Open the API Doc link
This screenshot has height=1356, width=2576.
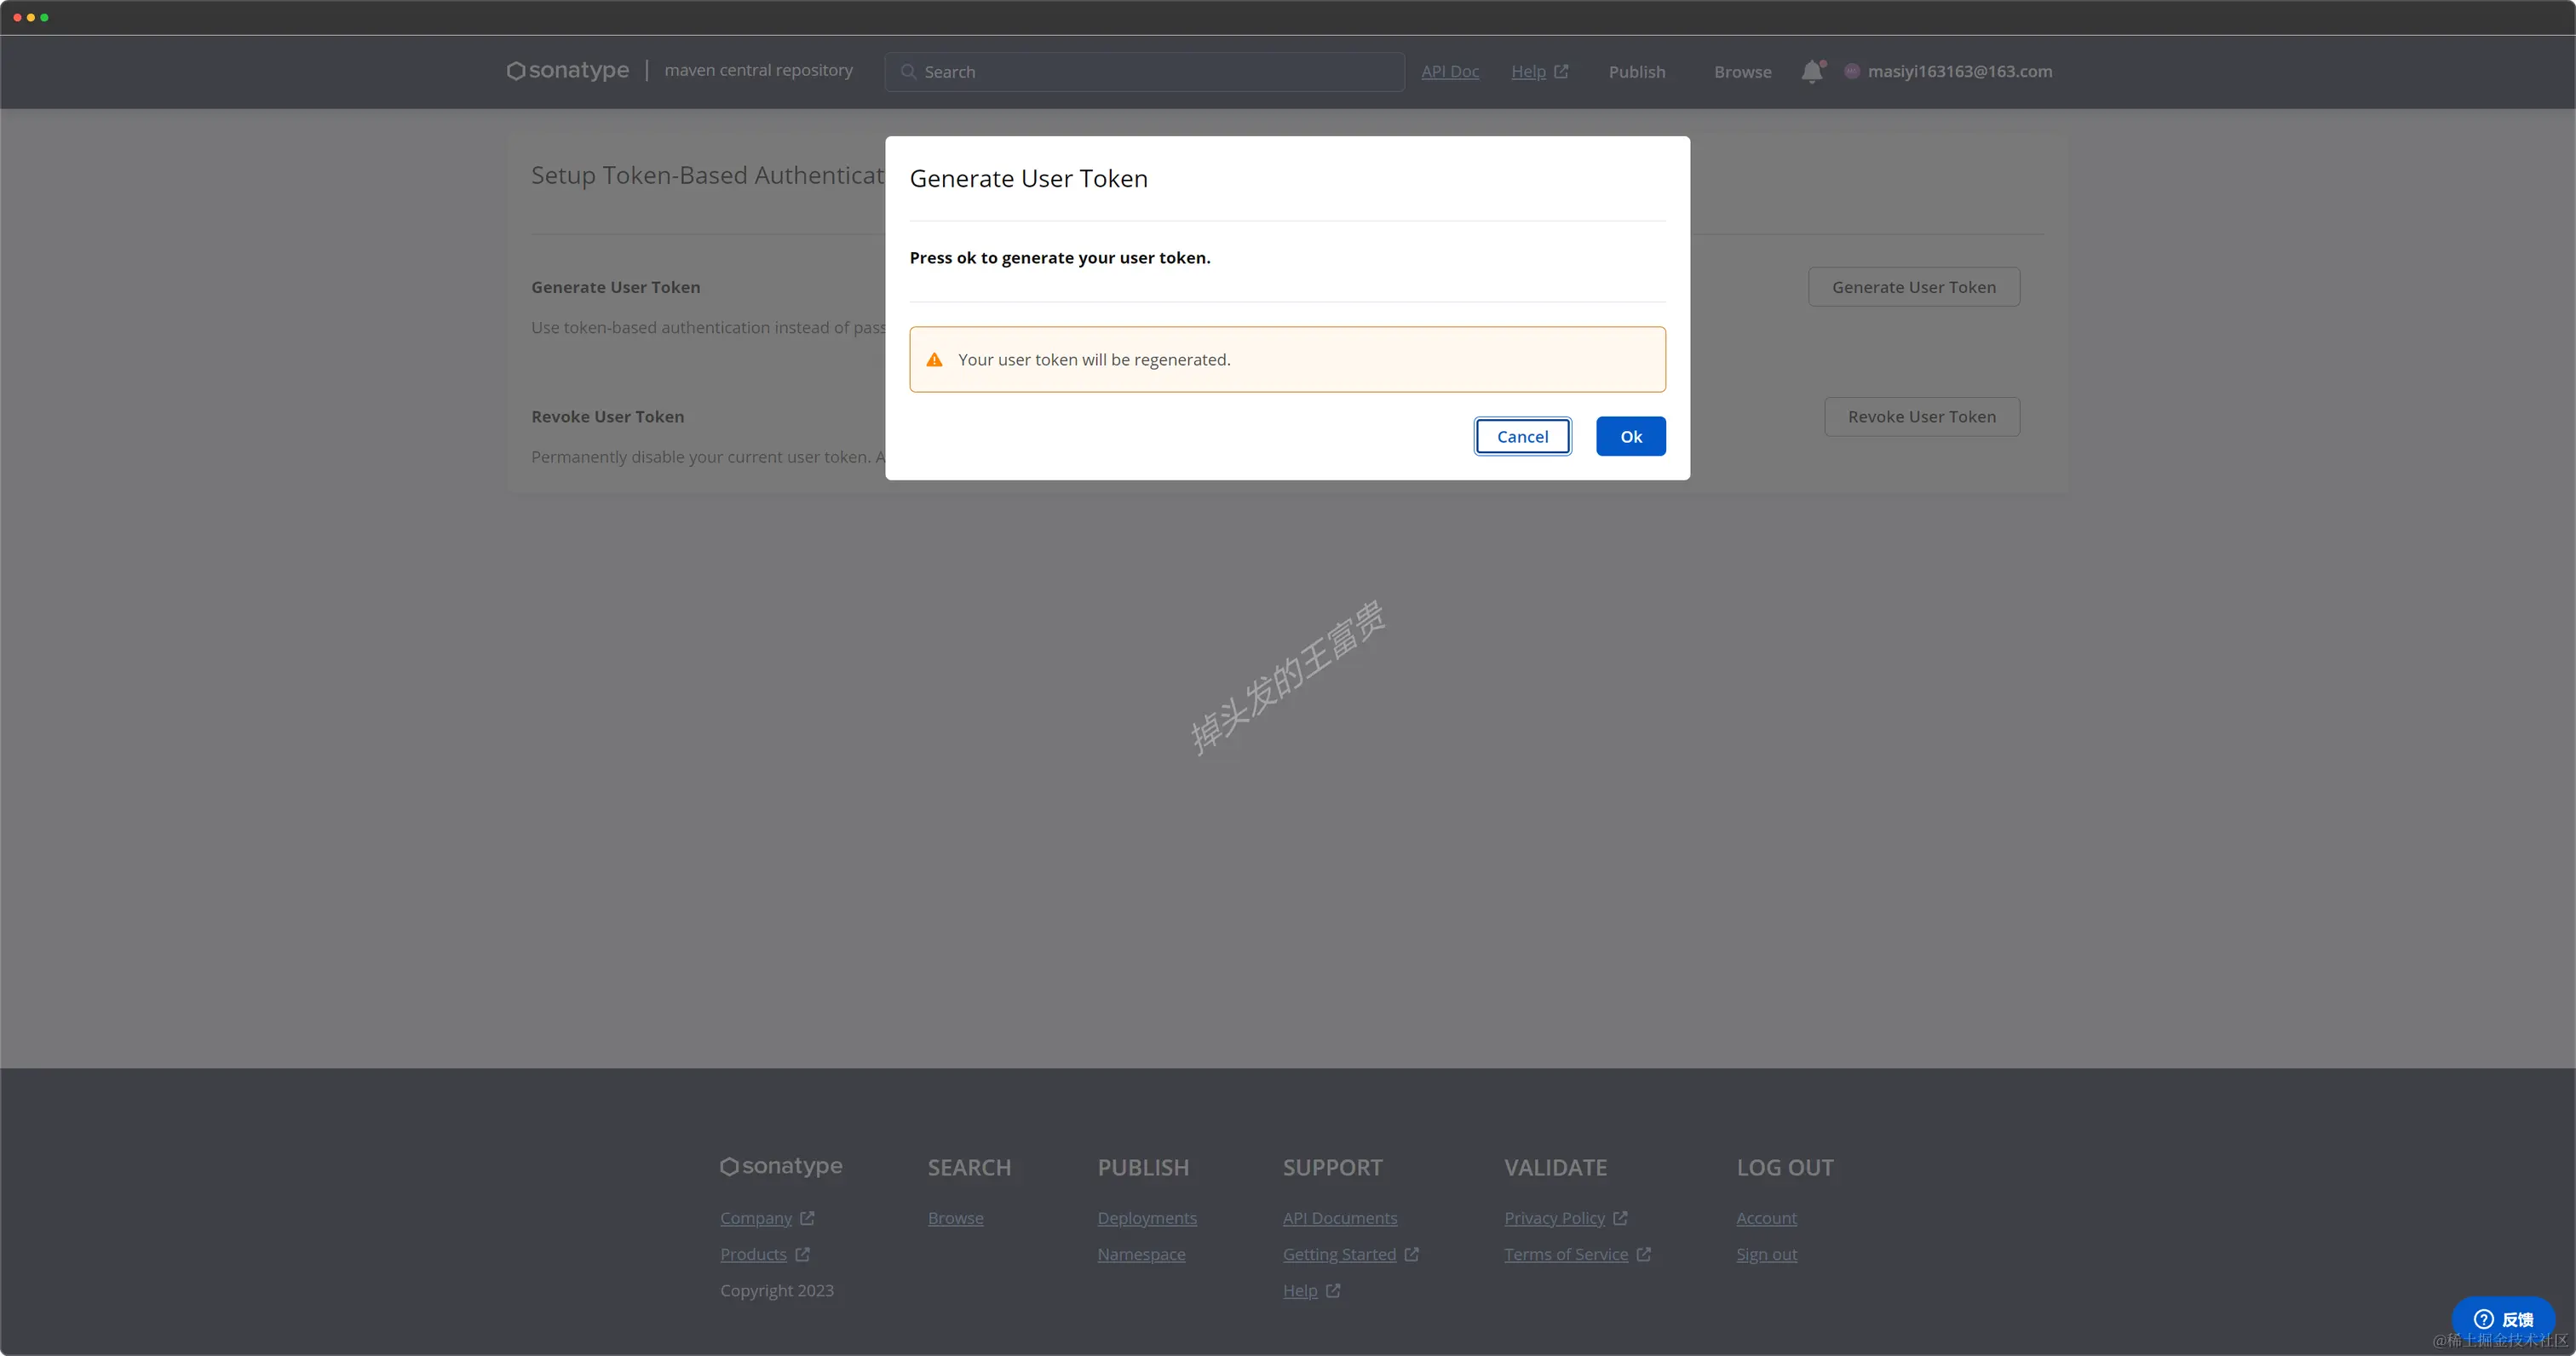click(1449, 72)
